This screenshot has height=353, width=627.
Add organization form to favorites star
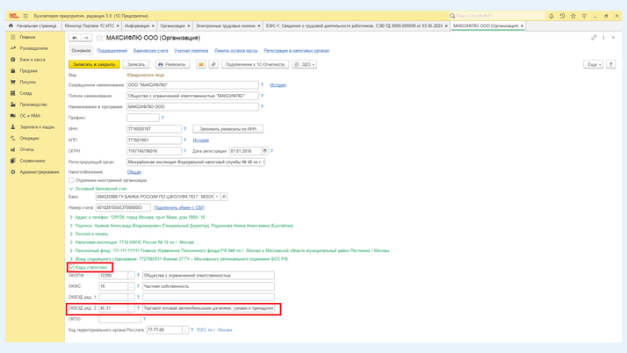[x=99, y=38]
